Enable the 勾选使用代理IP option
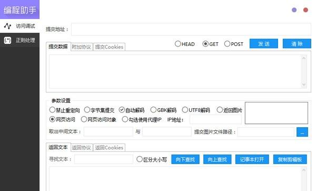The image size is (316, 191). tap(142, 120)
